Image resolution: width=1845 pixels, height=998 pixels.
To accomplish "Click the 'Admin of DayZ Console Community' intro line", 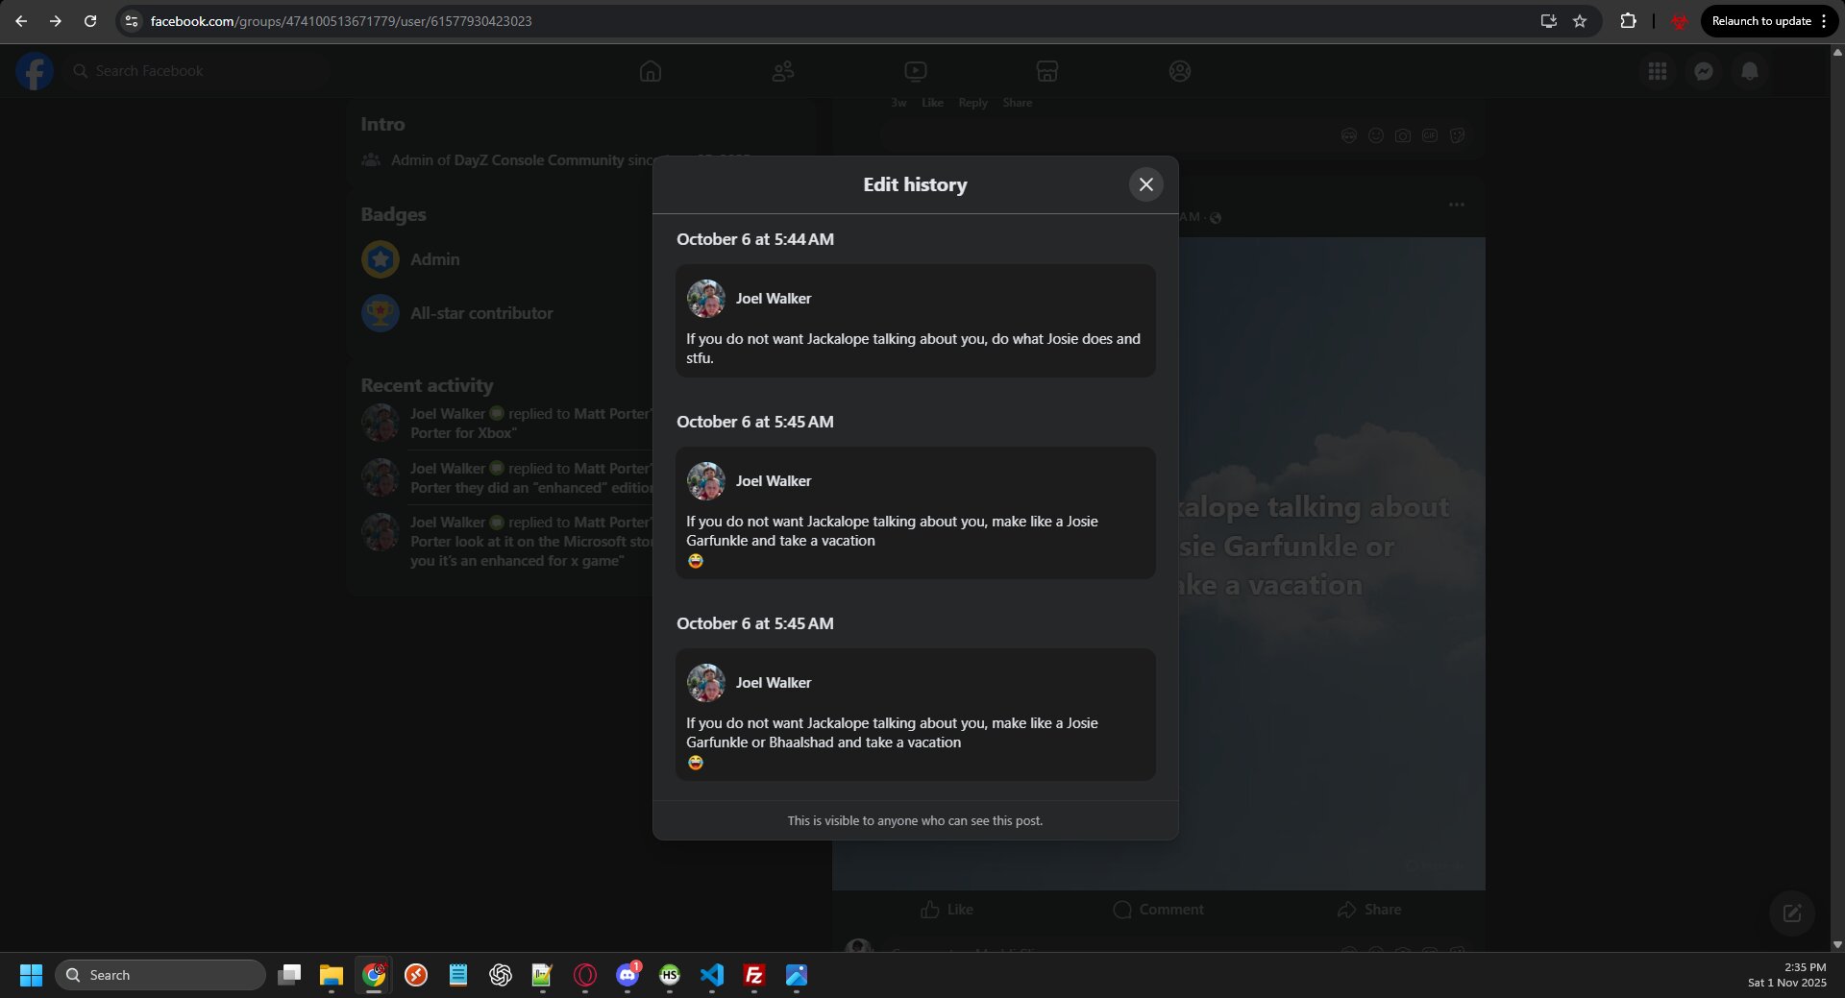I will coord(522,160).
